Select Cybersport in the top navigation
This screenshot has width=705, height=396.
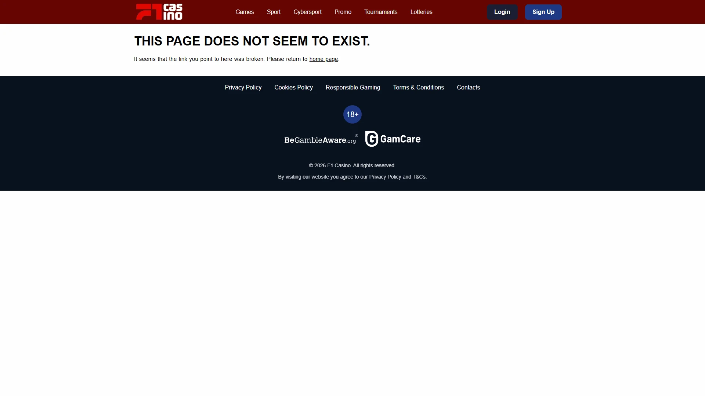coord(307,12)
